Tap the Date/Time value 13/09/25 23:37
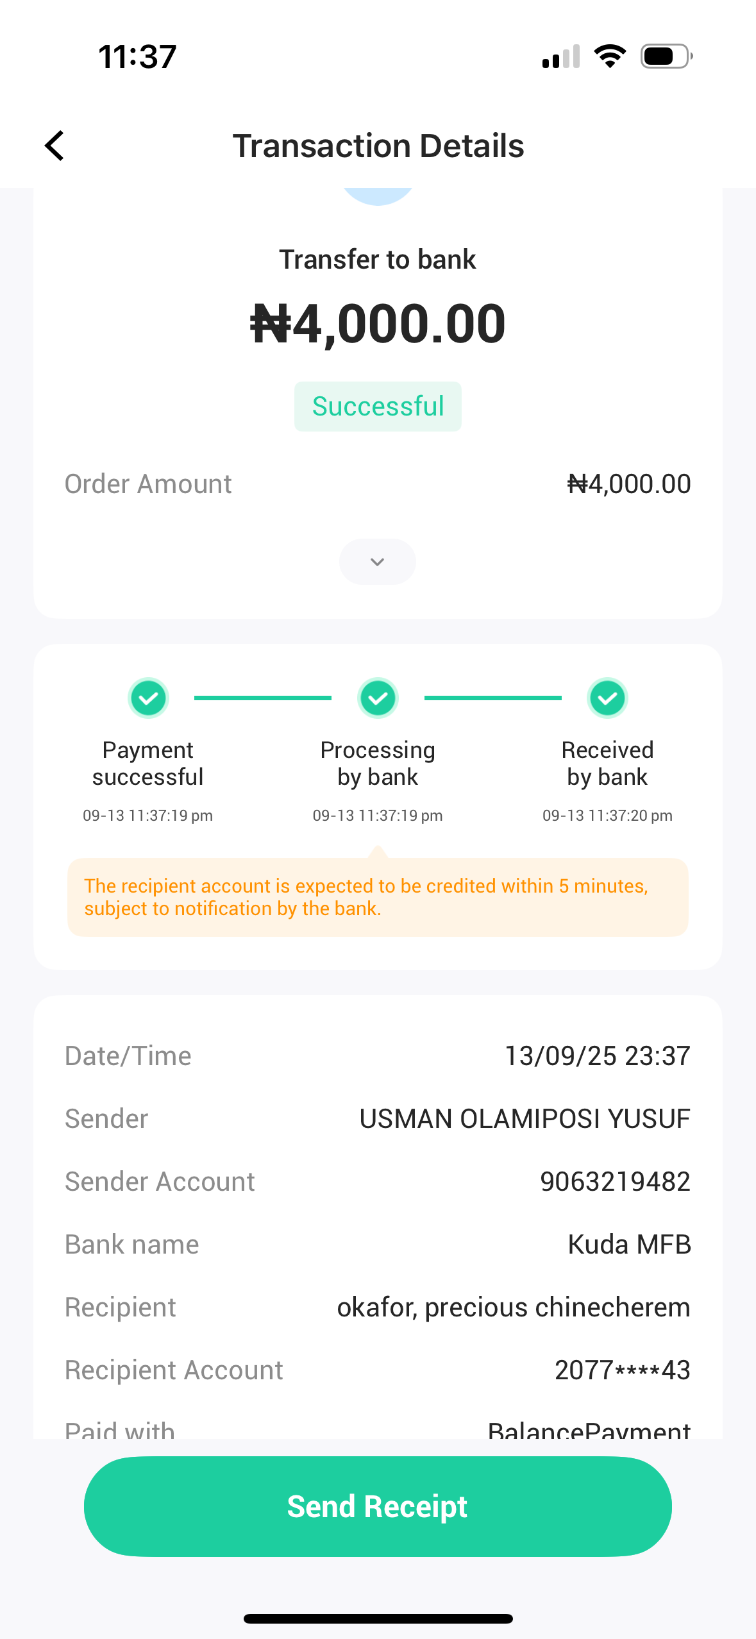The width and height of the screenshot is (756, 1639). click(598, 1055)
